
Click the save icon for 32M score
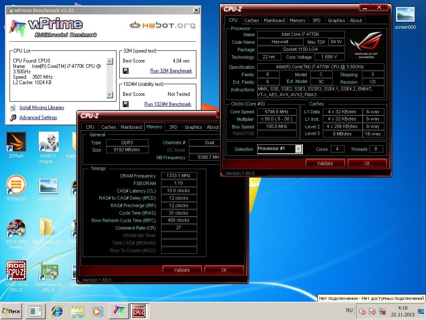tap(126, 71)
